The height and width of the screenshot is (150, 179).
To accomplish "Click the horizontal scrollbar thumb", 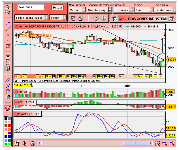I will coord(135,143).
